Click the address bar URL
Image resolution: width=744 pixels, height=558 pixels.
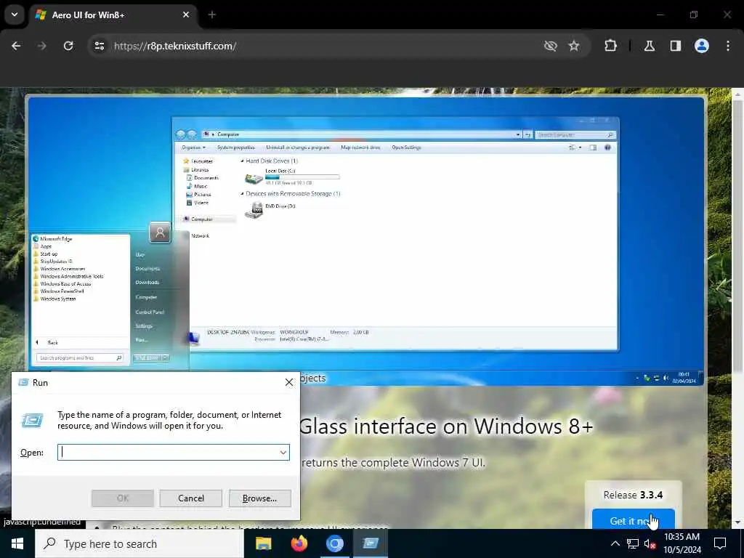(x=175, y=46)
